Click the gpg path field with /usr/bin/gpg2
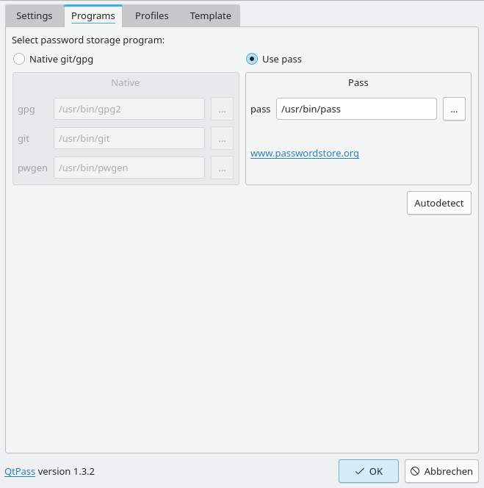This screenshot has width=484, height=488. point(129,109)
